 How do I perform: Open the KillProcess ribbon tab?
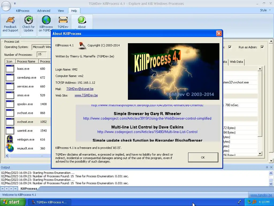23,11
